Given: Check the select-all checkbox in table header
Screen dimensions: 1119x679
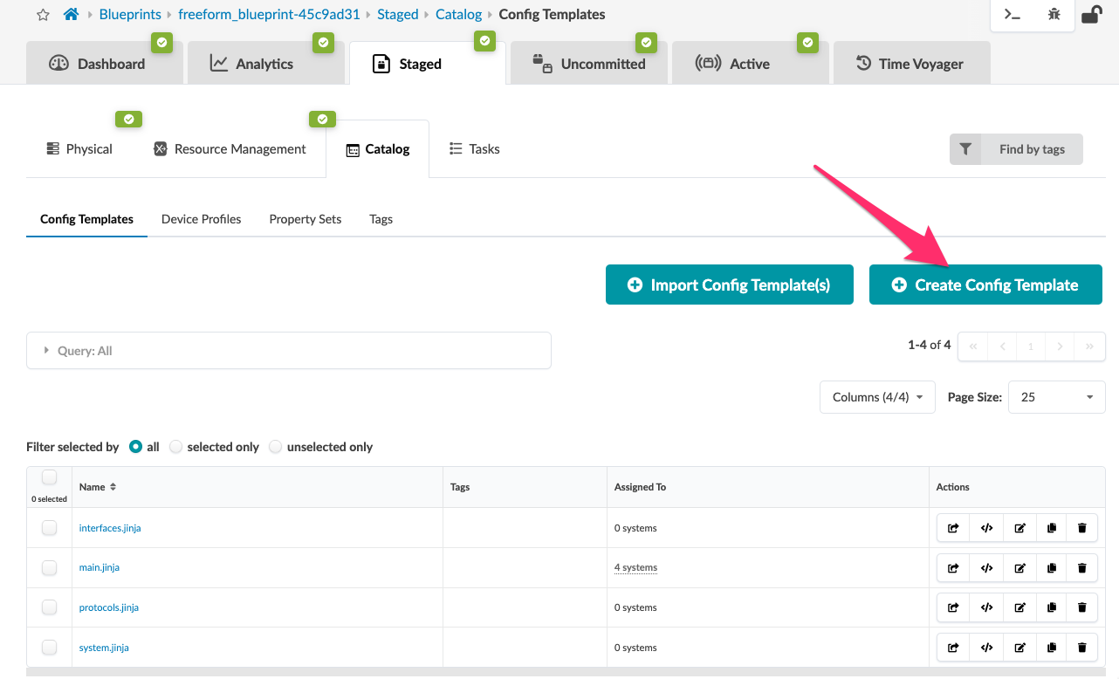Looking at the screenshot, I should [x=49, y=477].
